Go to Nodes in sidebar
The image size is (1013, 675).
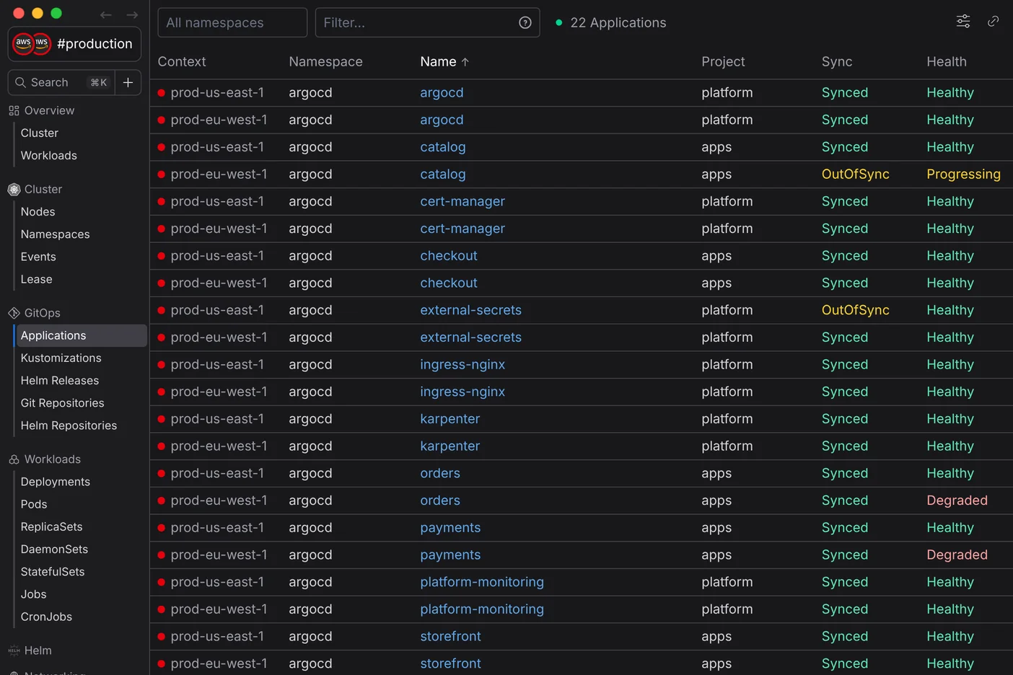pos(38,212)
